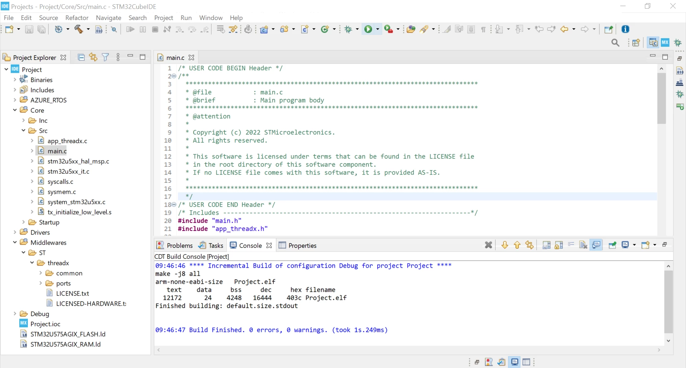
Task: Click the Build hammer icon in toolbar
Action: tap(79, 29)
